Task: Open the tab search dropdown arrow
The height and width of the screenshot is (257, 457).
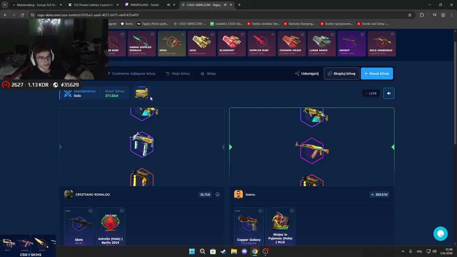Action: 5,5
